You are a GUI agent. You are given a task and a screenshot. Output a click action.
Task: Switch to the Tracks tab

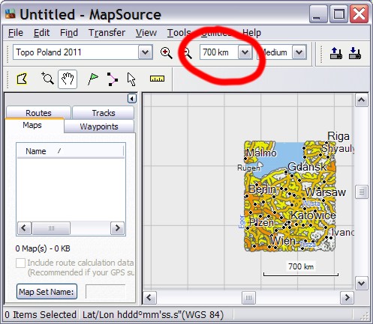pyautogui.click(x=104, y=113)
